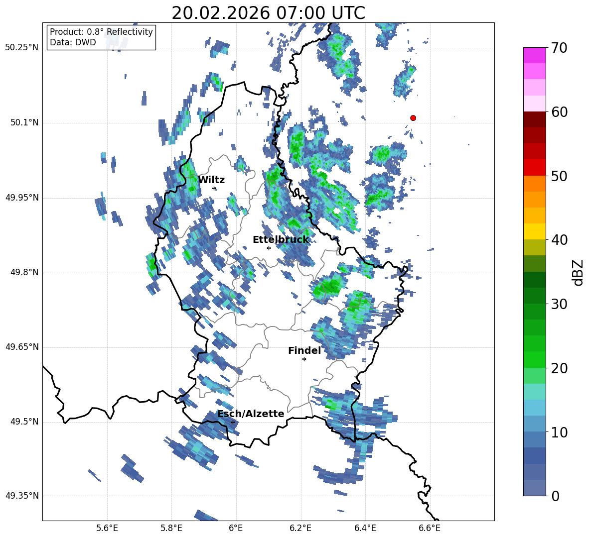Viewport: 590px width, 538px height.
Task: Click the Ettelbruck city label
Action: click(x=281, y=239)
